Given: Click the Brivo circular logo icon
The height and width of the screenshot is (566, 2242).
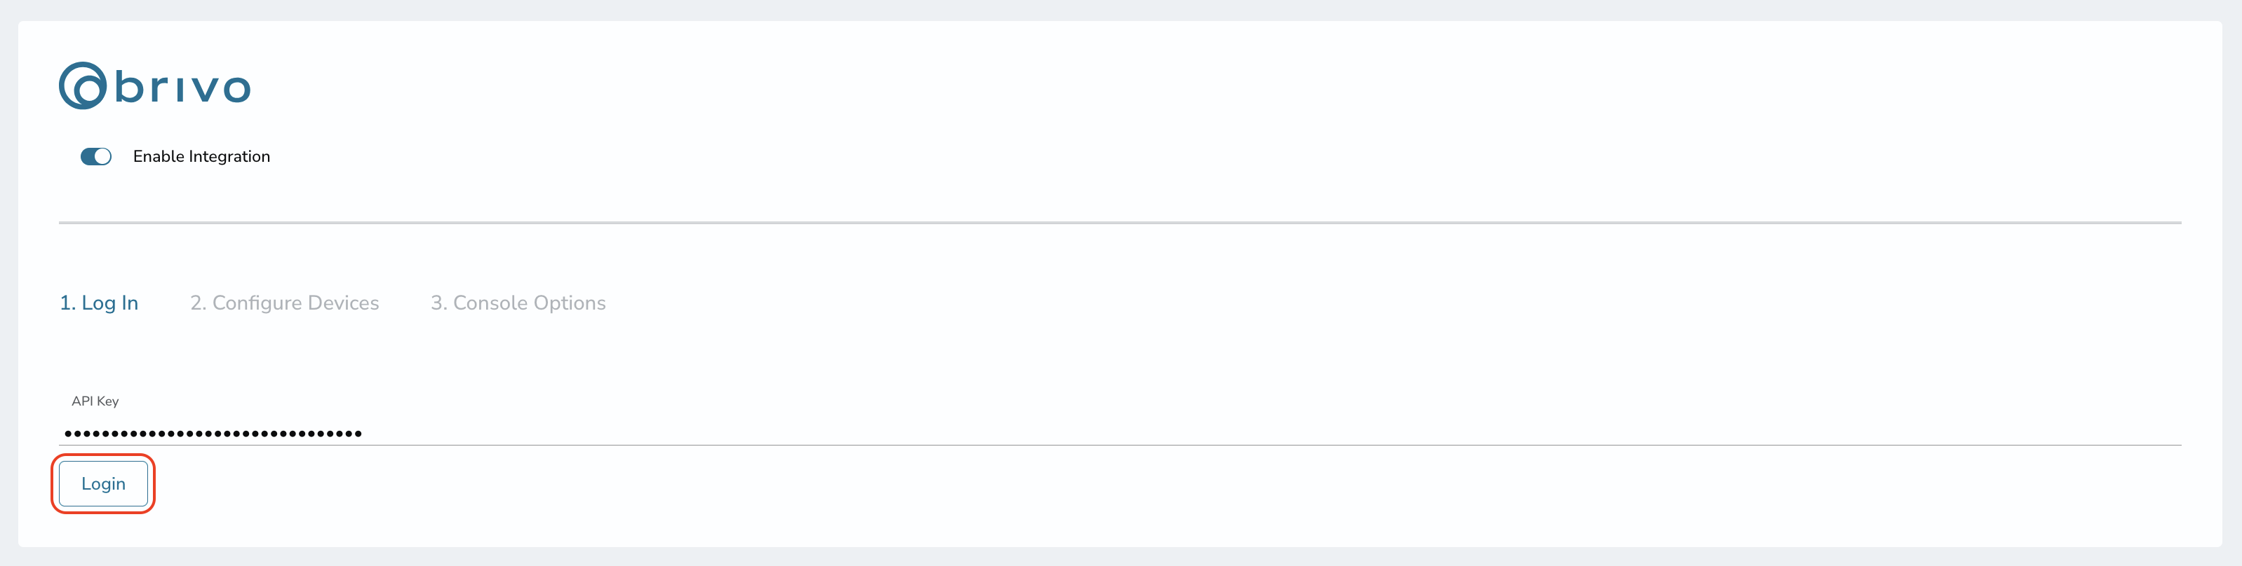Looking at the screenshot, I should [83, 85].
